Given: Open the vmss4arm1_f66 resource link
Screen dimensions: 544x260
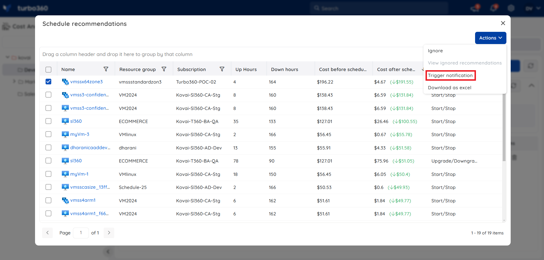Looking at the screenshot, I should coord(89,213).
